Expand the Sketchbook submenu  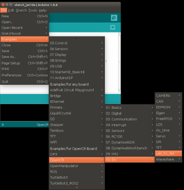(25, 34)
